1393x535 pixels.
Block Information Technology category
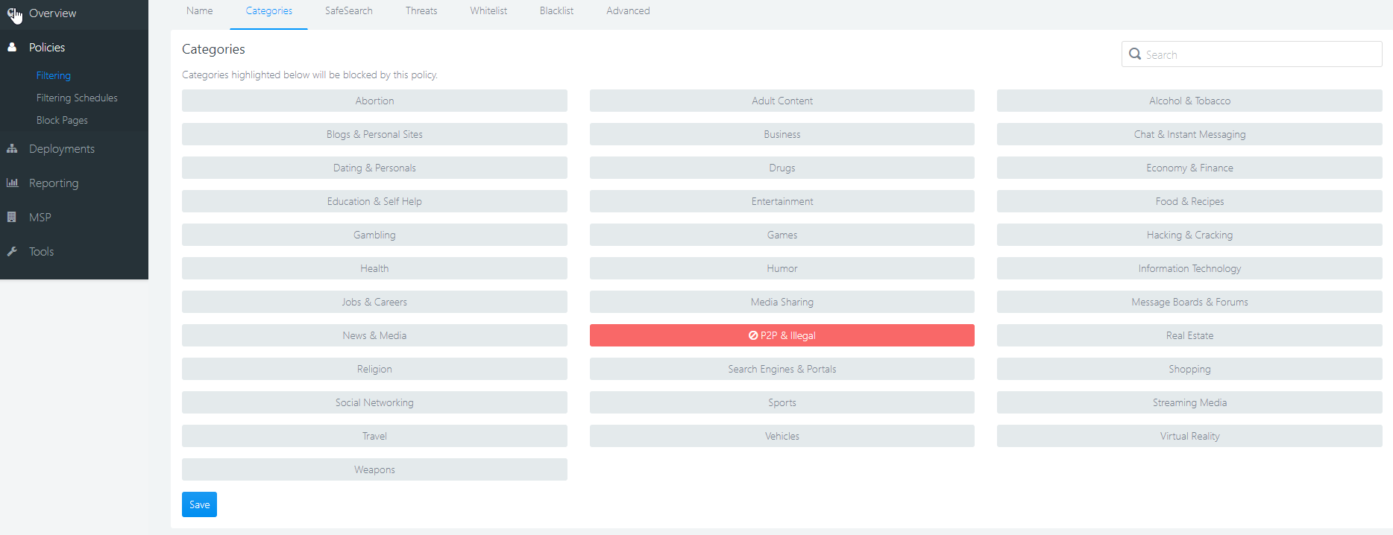1189,268
